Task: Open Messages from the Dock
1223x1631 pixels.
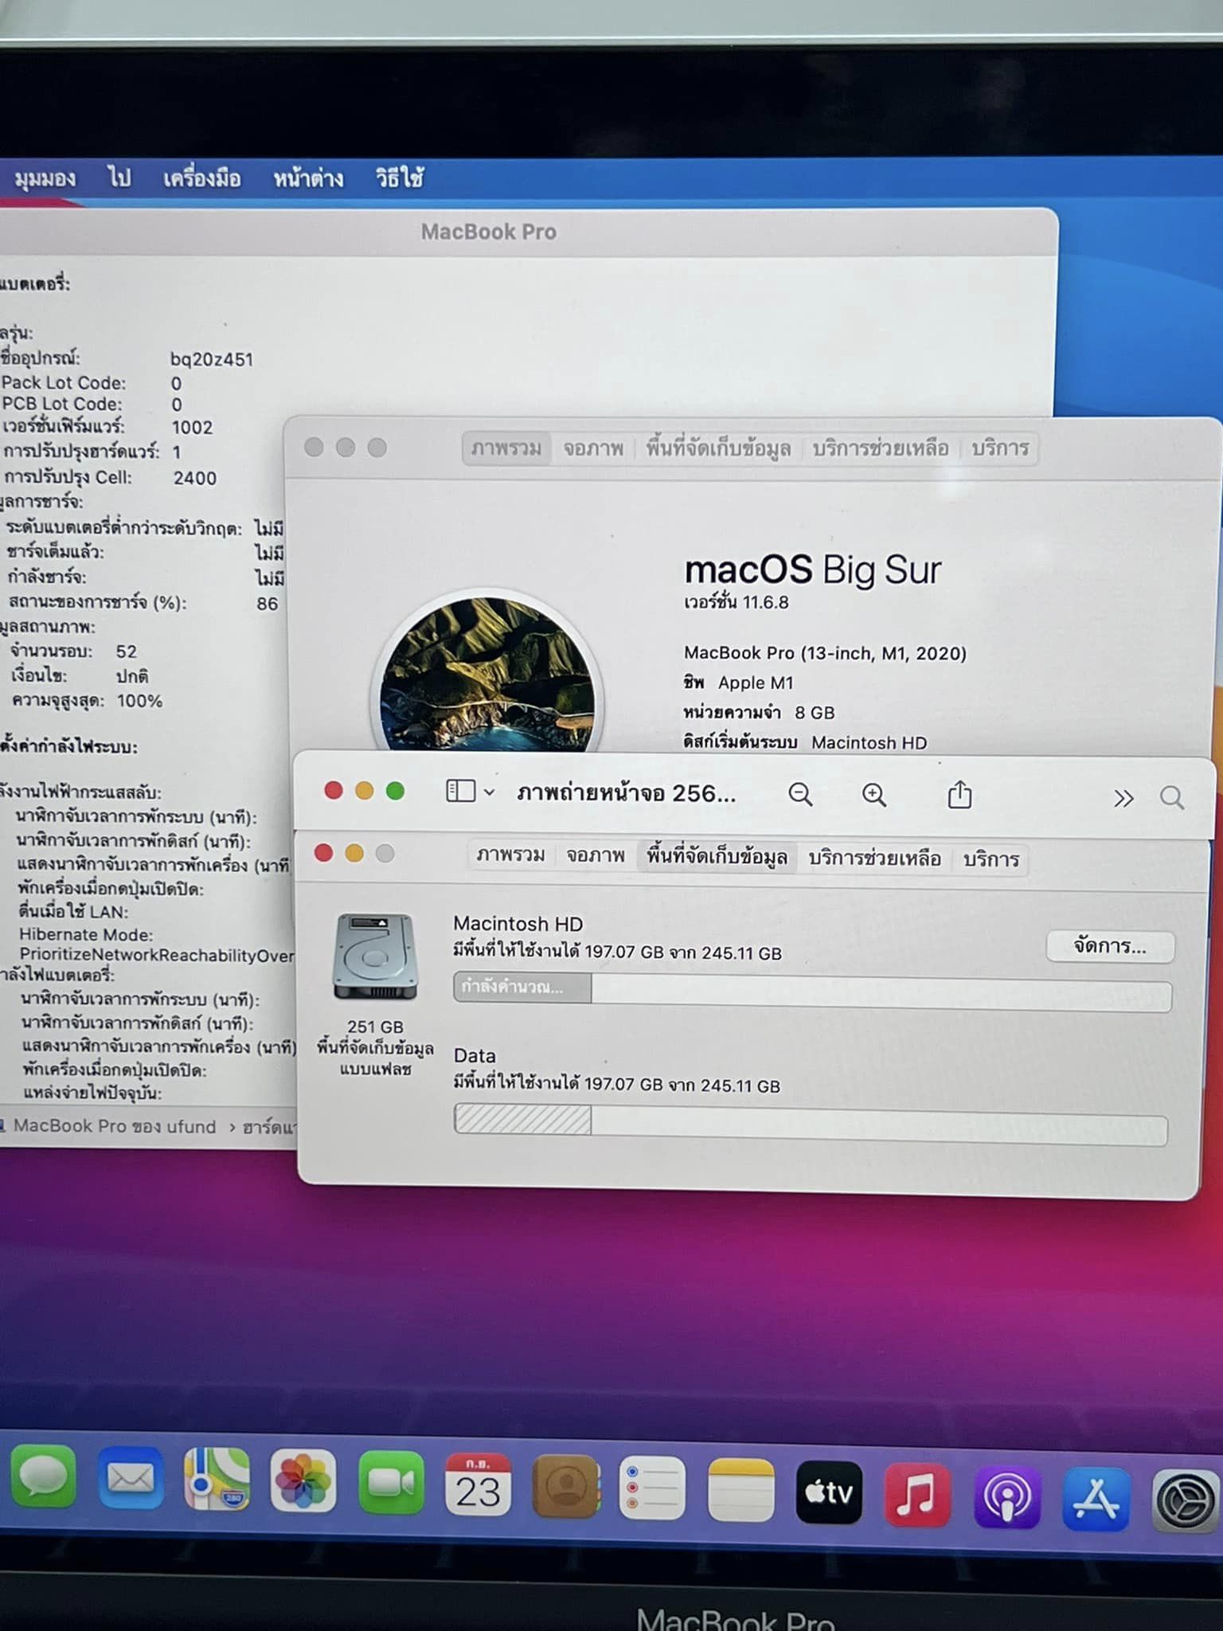Action: coord(44,1478)
